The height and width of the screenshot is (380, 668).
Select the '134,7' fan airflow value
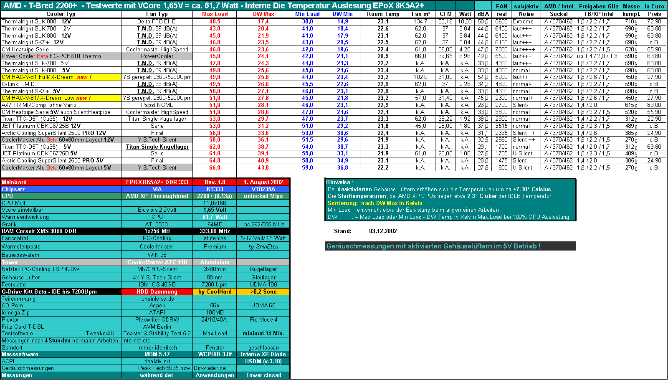(420, 22)
